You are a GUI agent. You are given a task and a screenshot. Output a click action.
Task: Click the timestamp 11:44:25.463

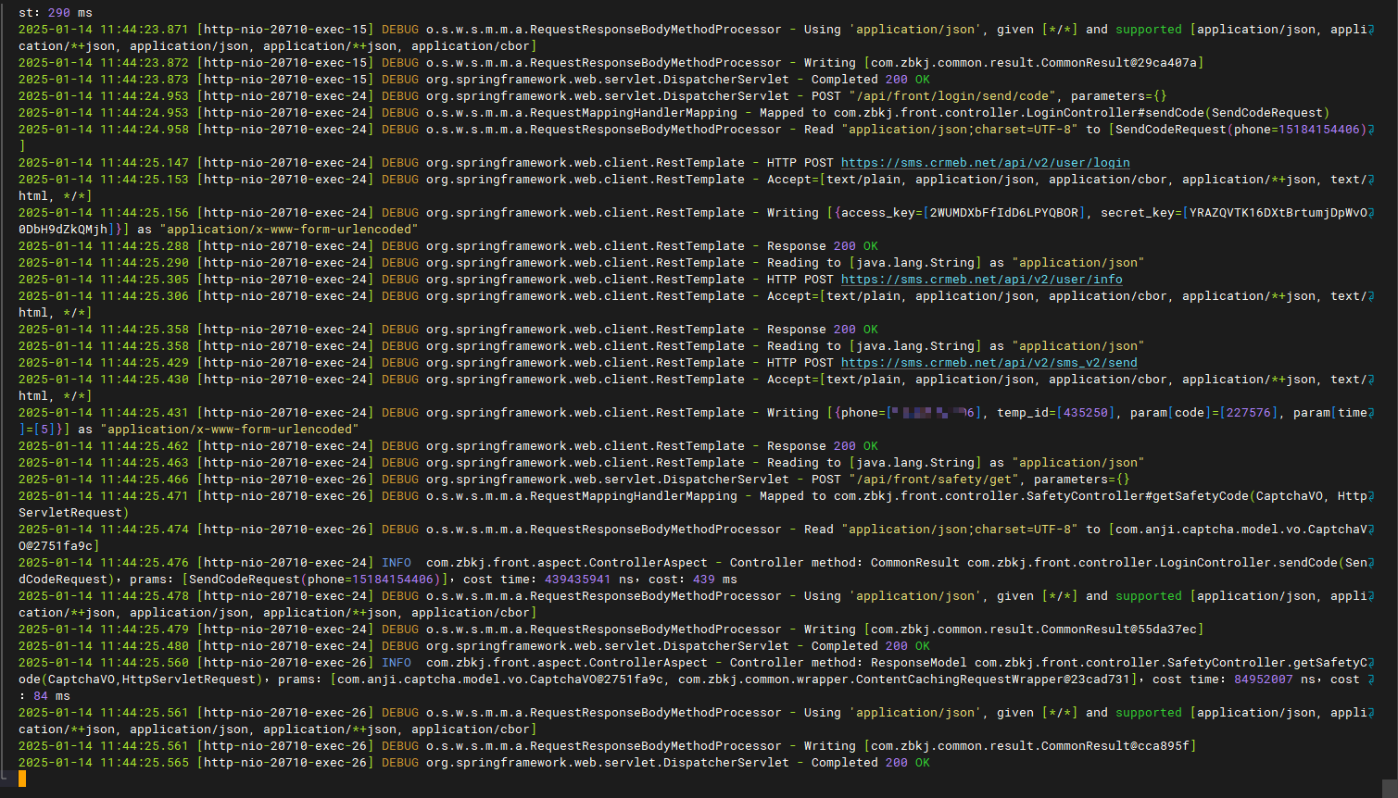pyautogui.click(x=144, y=463)
